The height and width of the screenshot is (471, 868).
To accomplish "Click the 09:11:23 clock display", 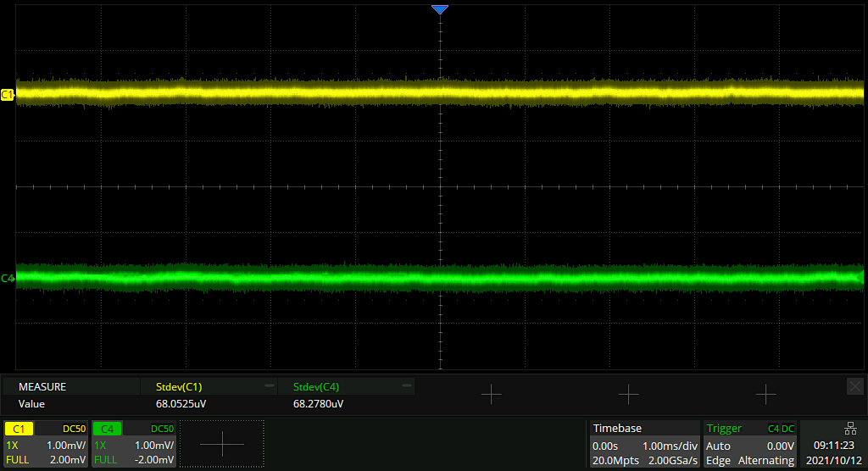I will pos(832,445).
